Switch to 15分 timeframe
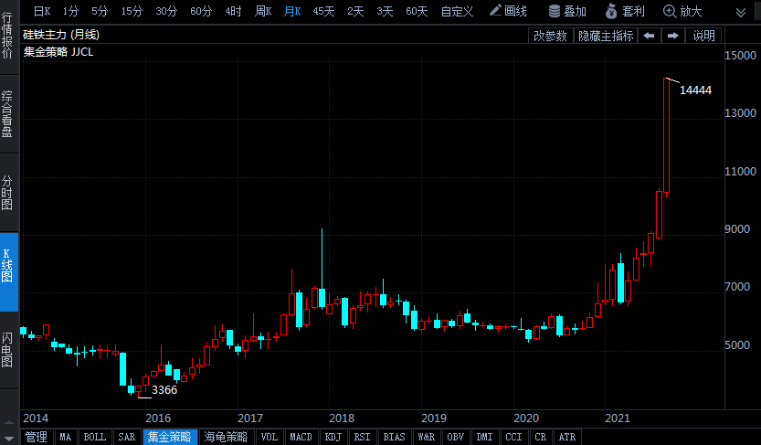This screenshot has width=761, height=445. [x=132, y=11]
